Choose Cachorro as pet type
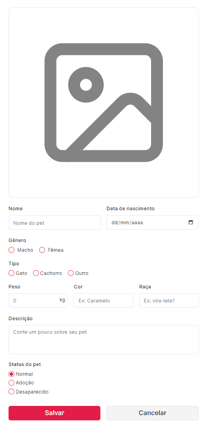The image size is (207, 428). [x=35, y=273]
